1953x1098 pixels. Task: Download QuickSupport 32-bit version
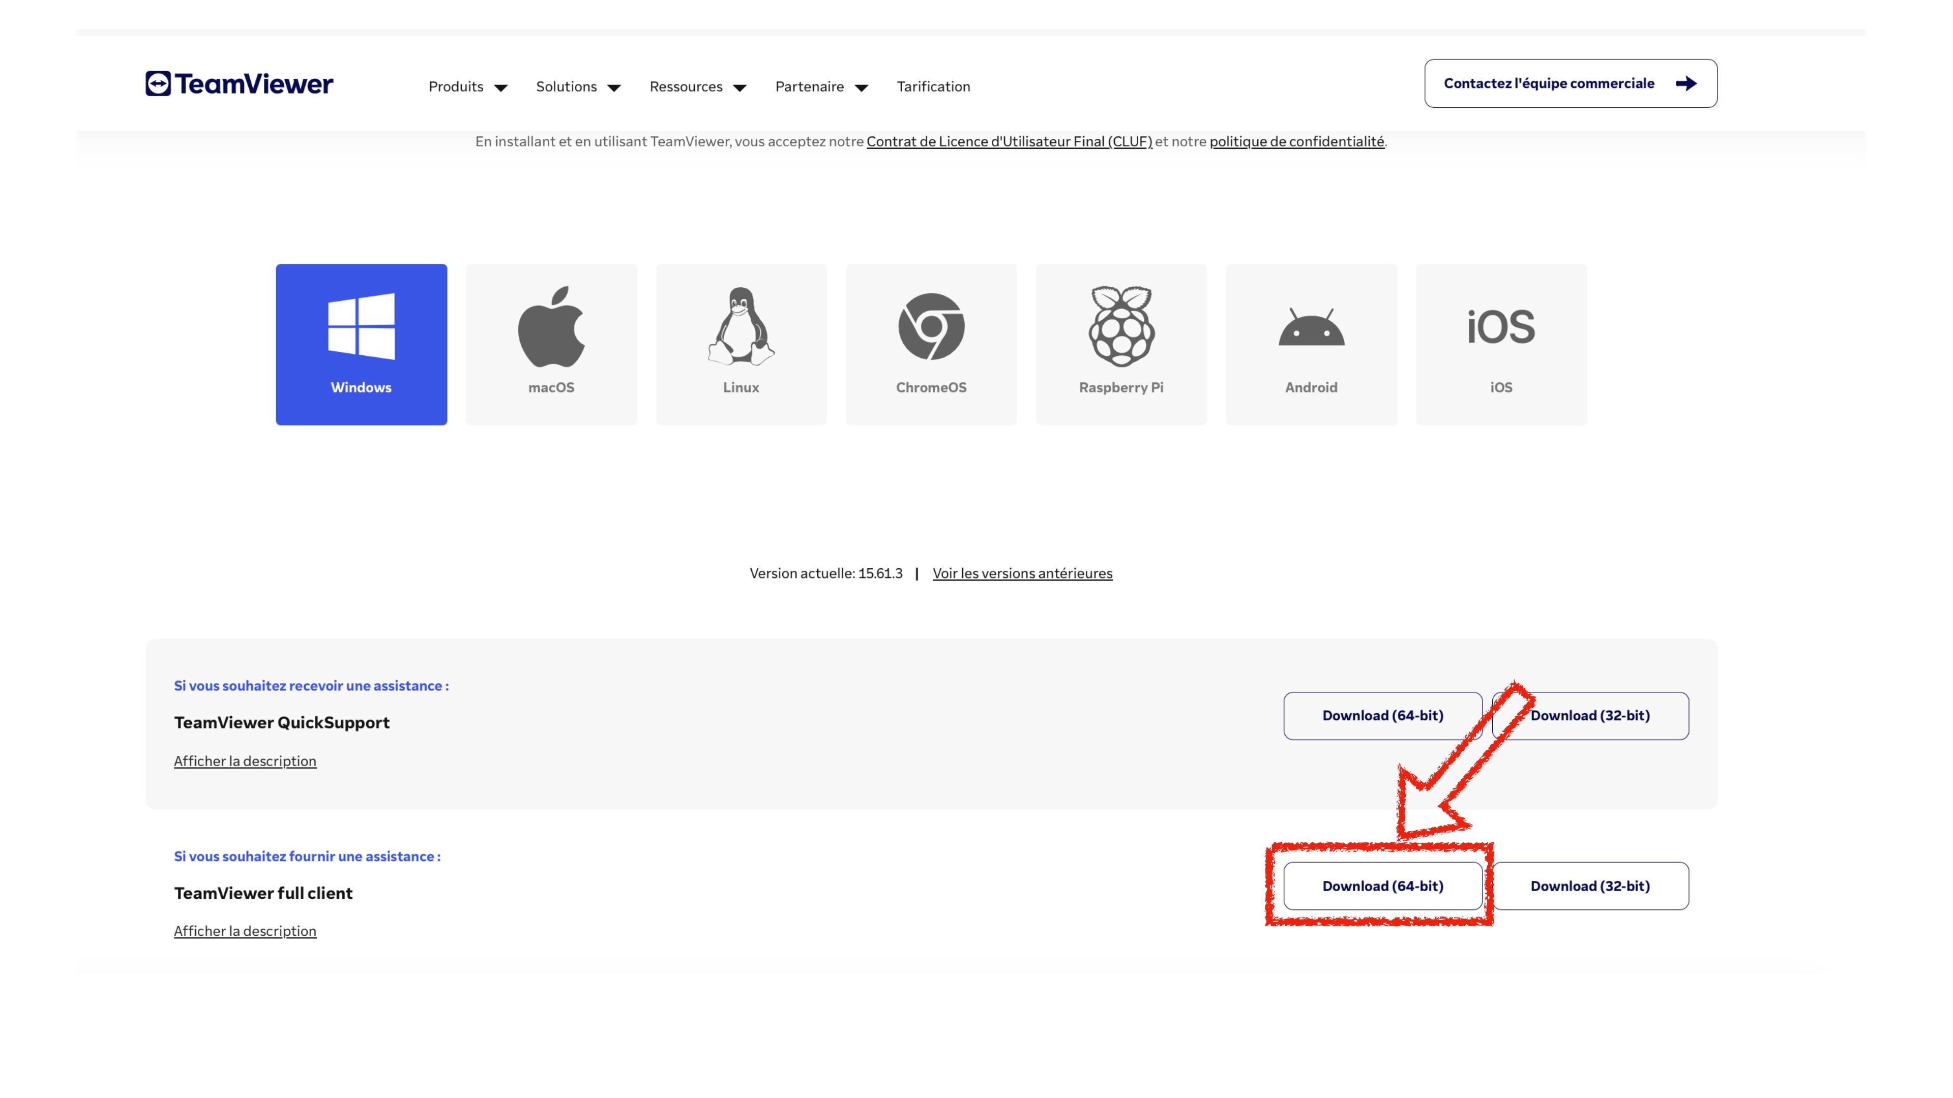coord(1590,715)
